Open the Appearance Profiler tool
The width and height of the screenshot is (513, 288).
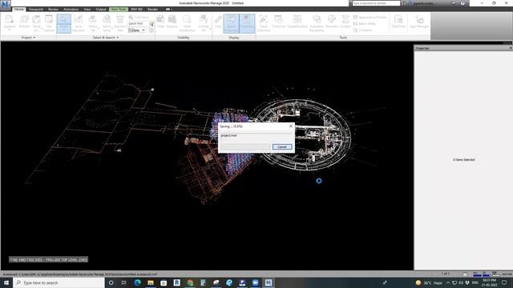click(370, 18)
